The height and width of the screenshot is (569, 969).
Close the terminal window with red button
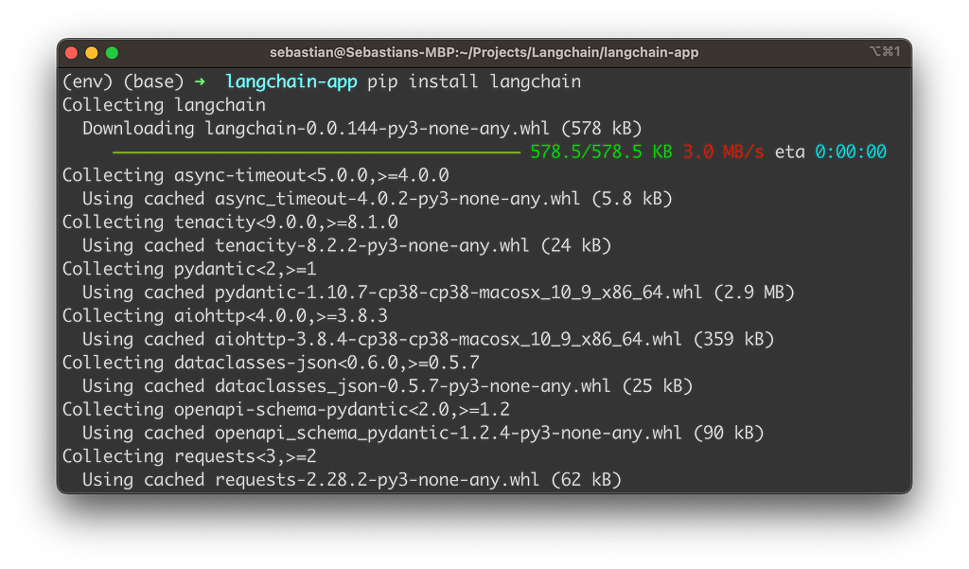[71, 53]
